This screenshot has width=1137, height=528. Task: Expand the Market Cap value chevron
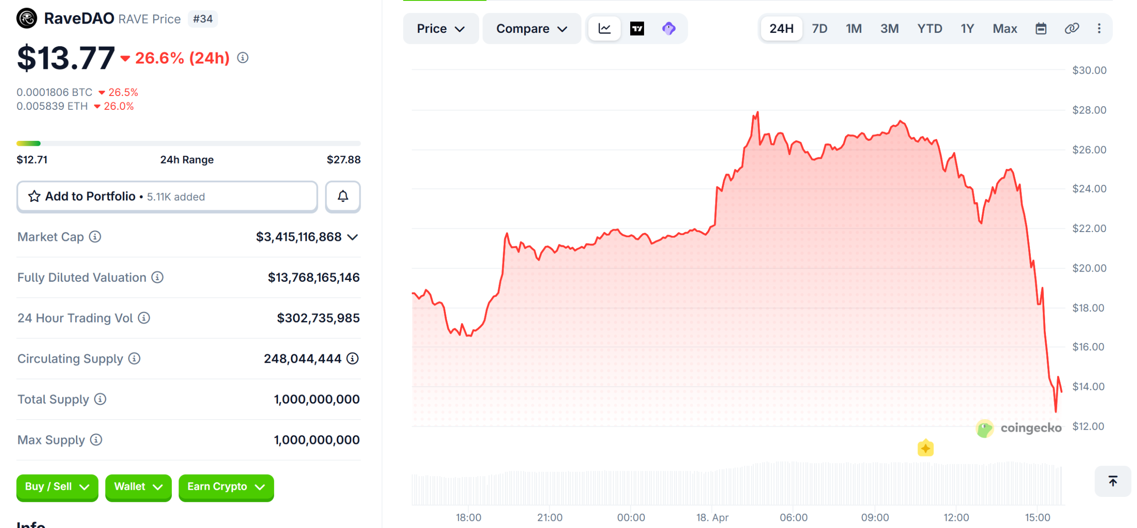pos(353,237)
